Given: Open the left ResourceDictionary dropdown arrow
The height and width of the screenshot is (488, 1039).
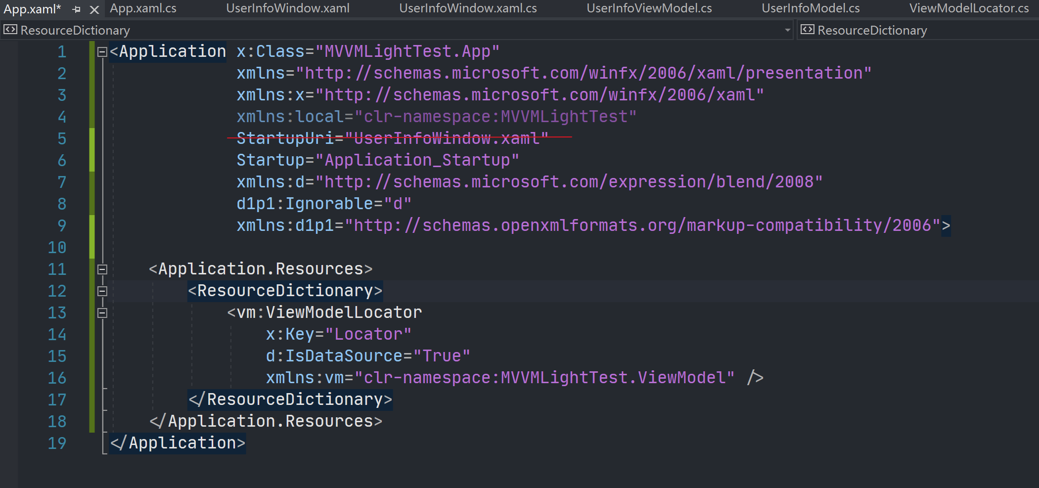Looking at the screenshot, I should (787, 30).
